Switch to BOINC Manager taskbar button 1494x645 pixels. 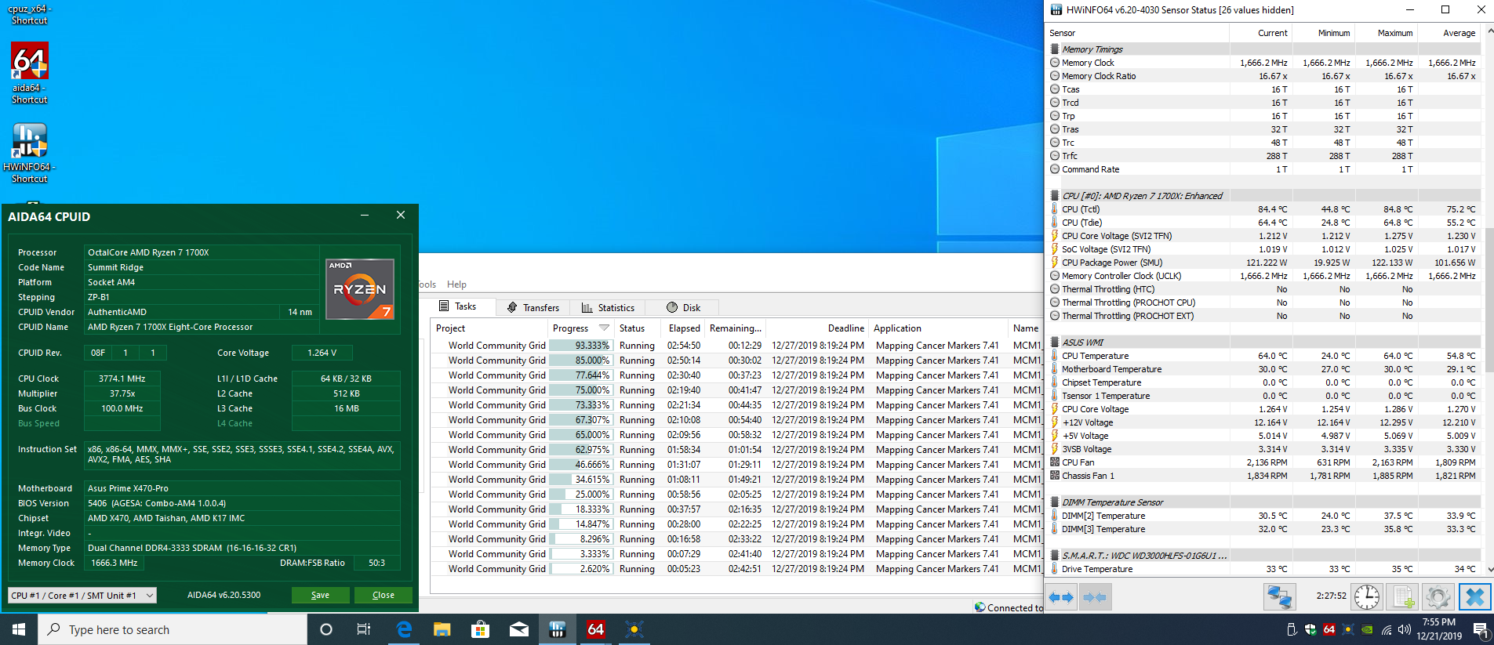(634, 629)
